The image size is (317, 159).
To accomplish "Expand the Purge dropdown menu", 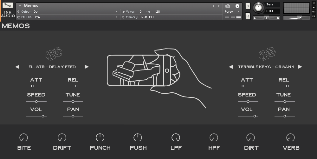I will (x=238, y=12).
